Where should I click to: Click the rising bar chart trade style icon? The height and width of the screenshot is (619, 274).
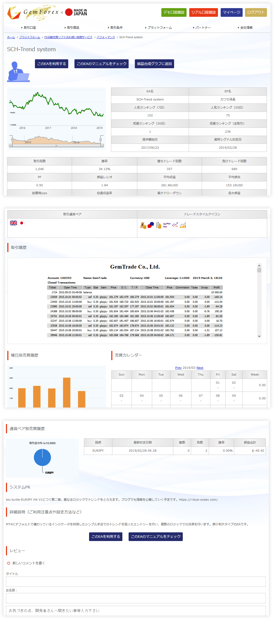point(183,225)
